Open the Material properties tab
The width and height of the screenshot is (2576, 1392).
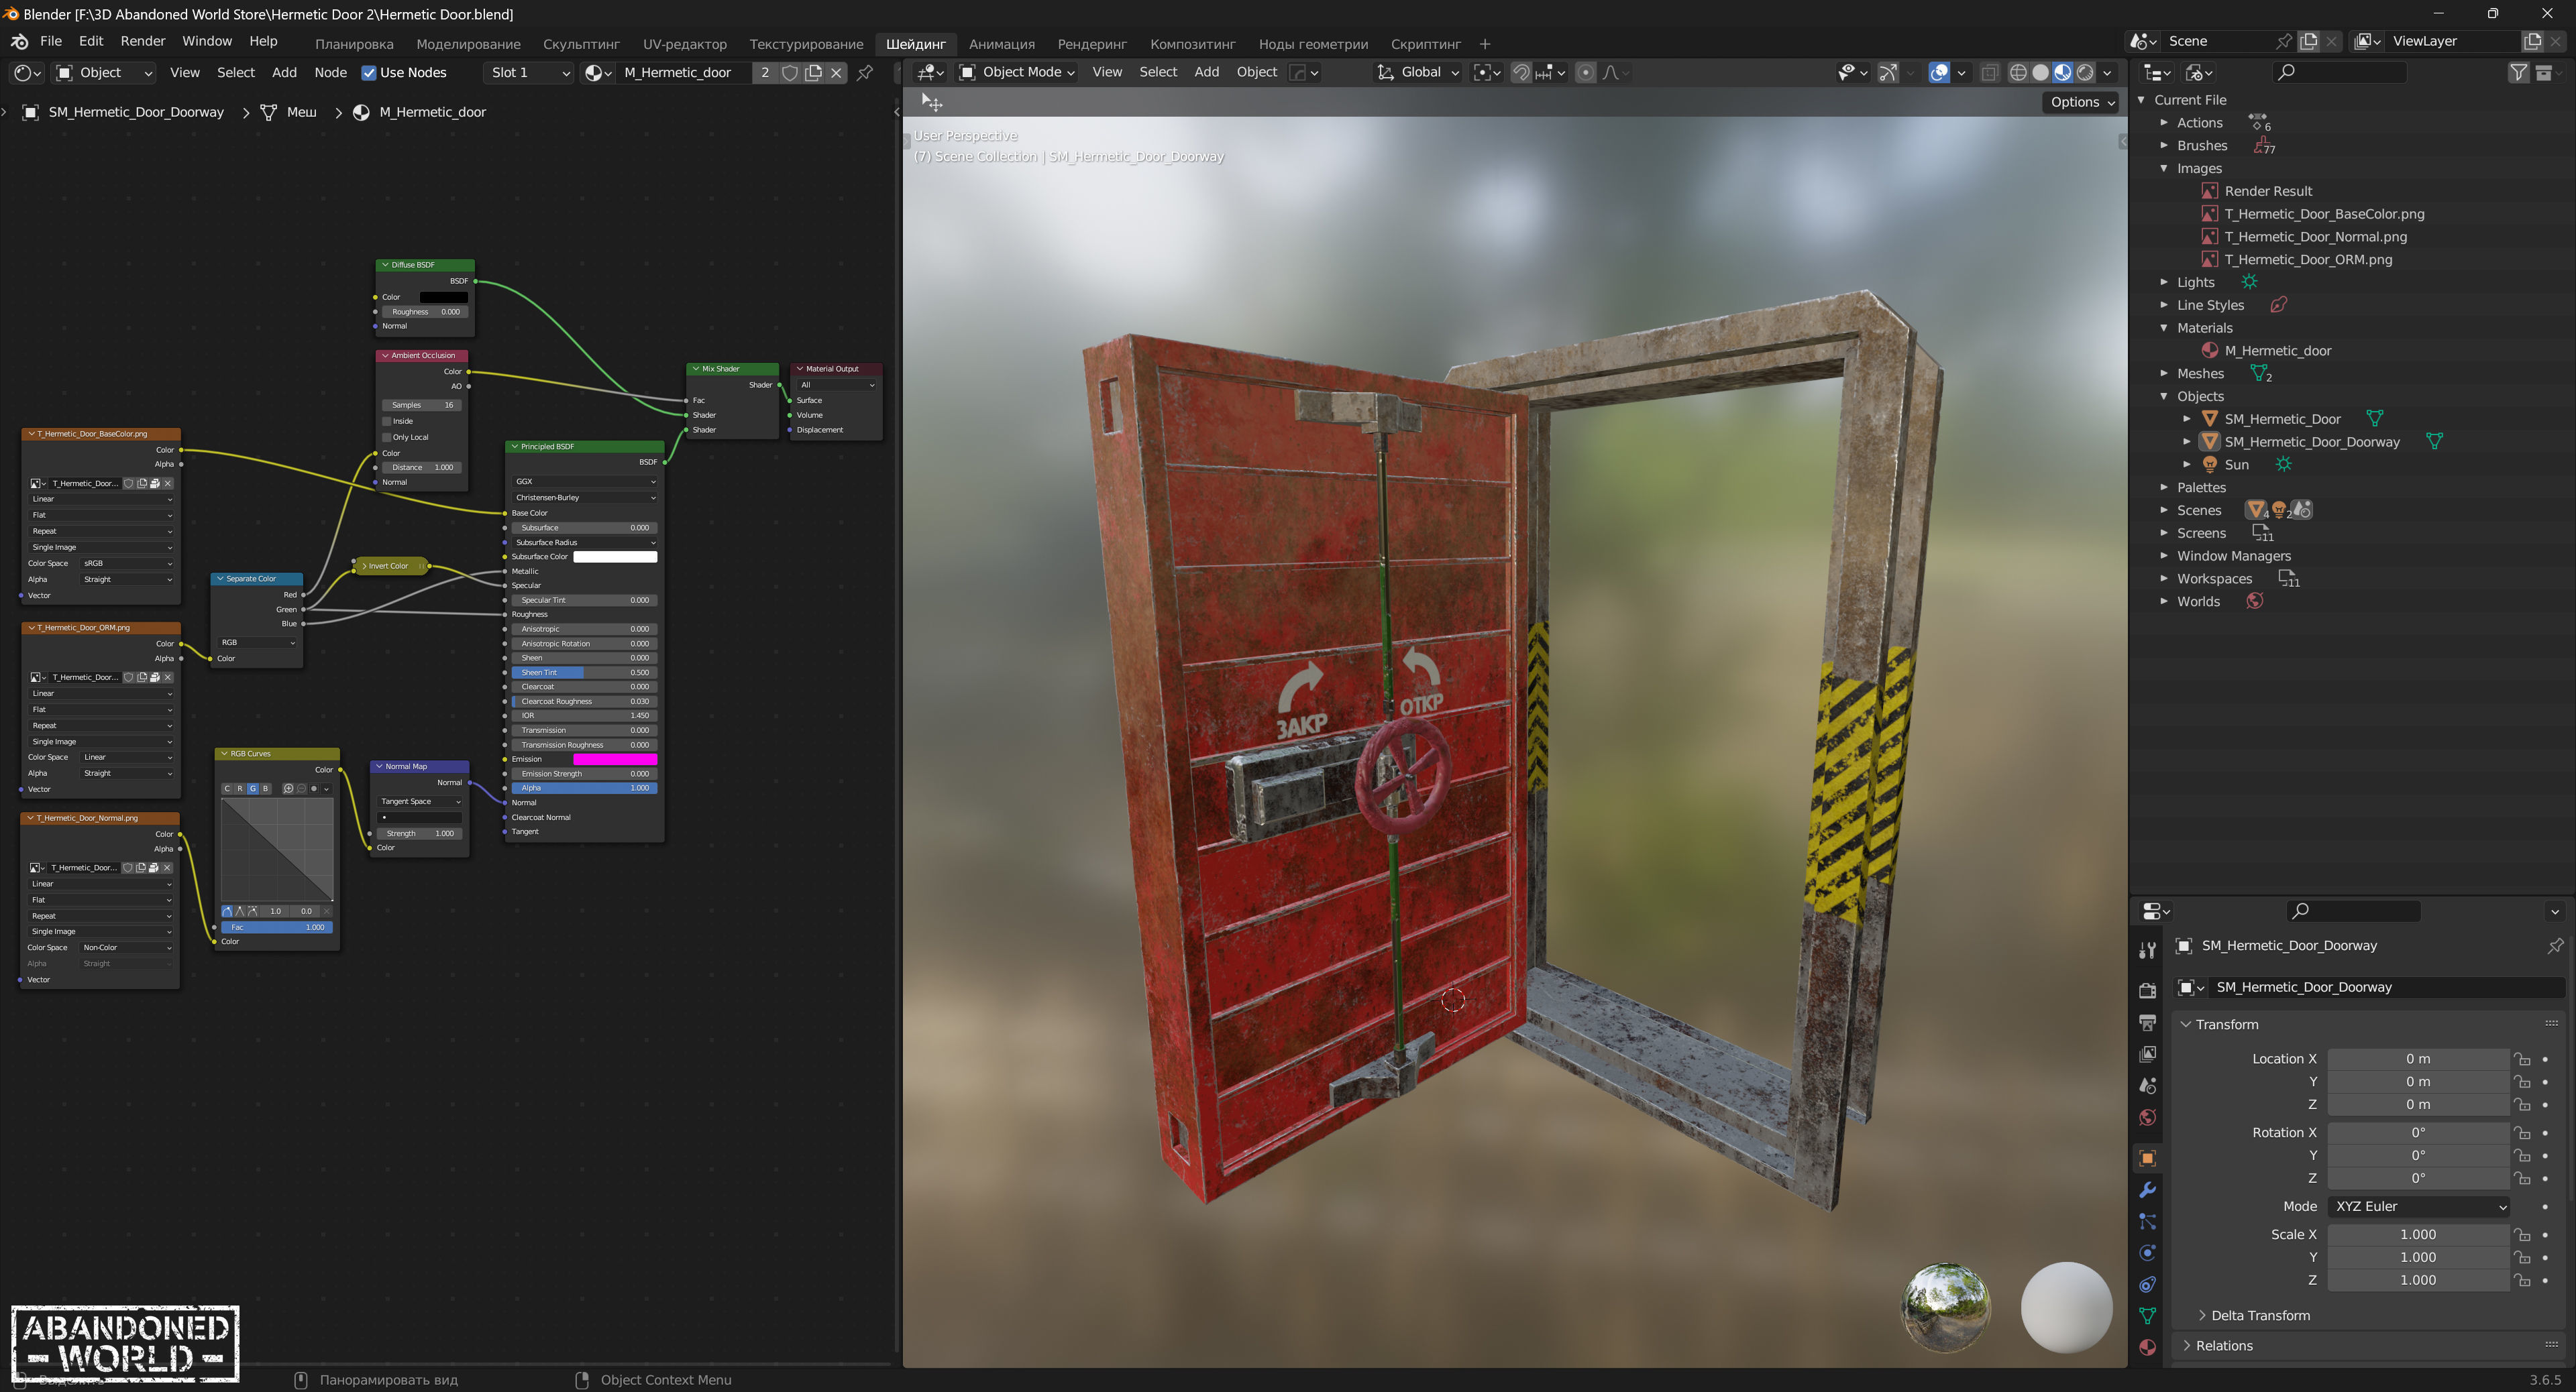(x=2147, y=1347)
